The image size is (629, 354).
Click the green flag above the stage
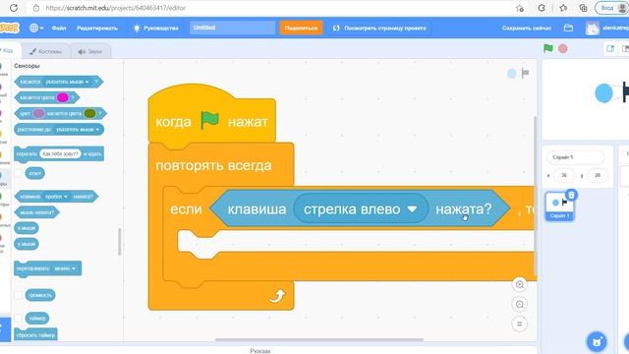click(548, 48)
